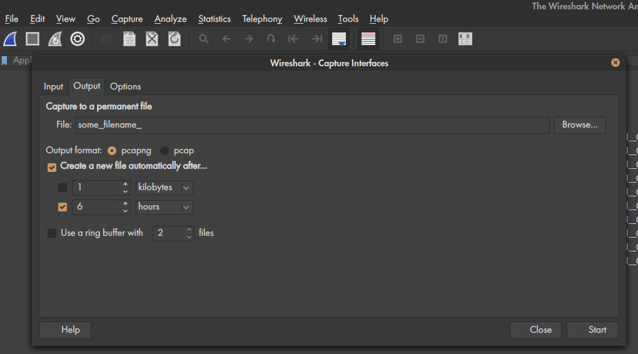Open capture options gear icon
The width and height of the screenshot is (638, 354).
pos(78,39)
